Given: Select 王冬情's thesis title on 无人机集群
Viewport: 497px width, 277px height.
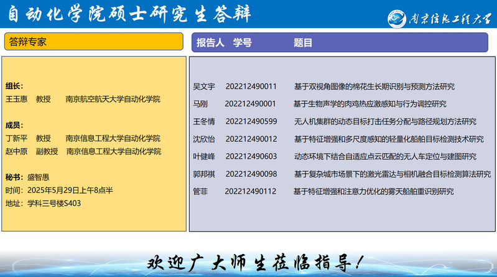Looking at the screenshot, I should click(385, 121).
